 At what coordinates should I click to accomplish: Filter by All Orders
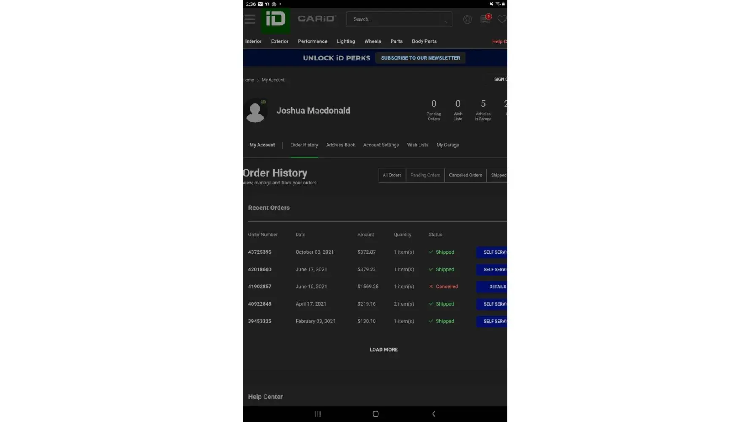[x=392, y=176]
